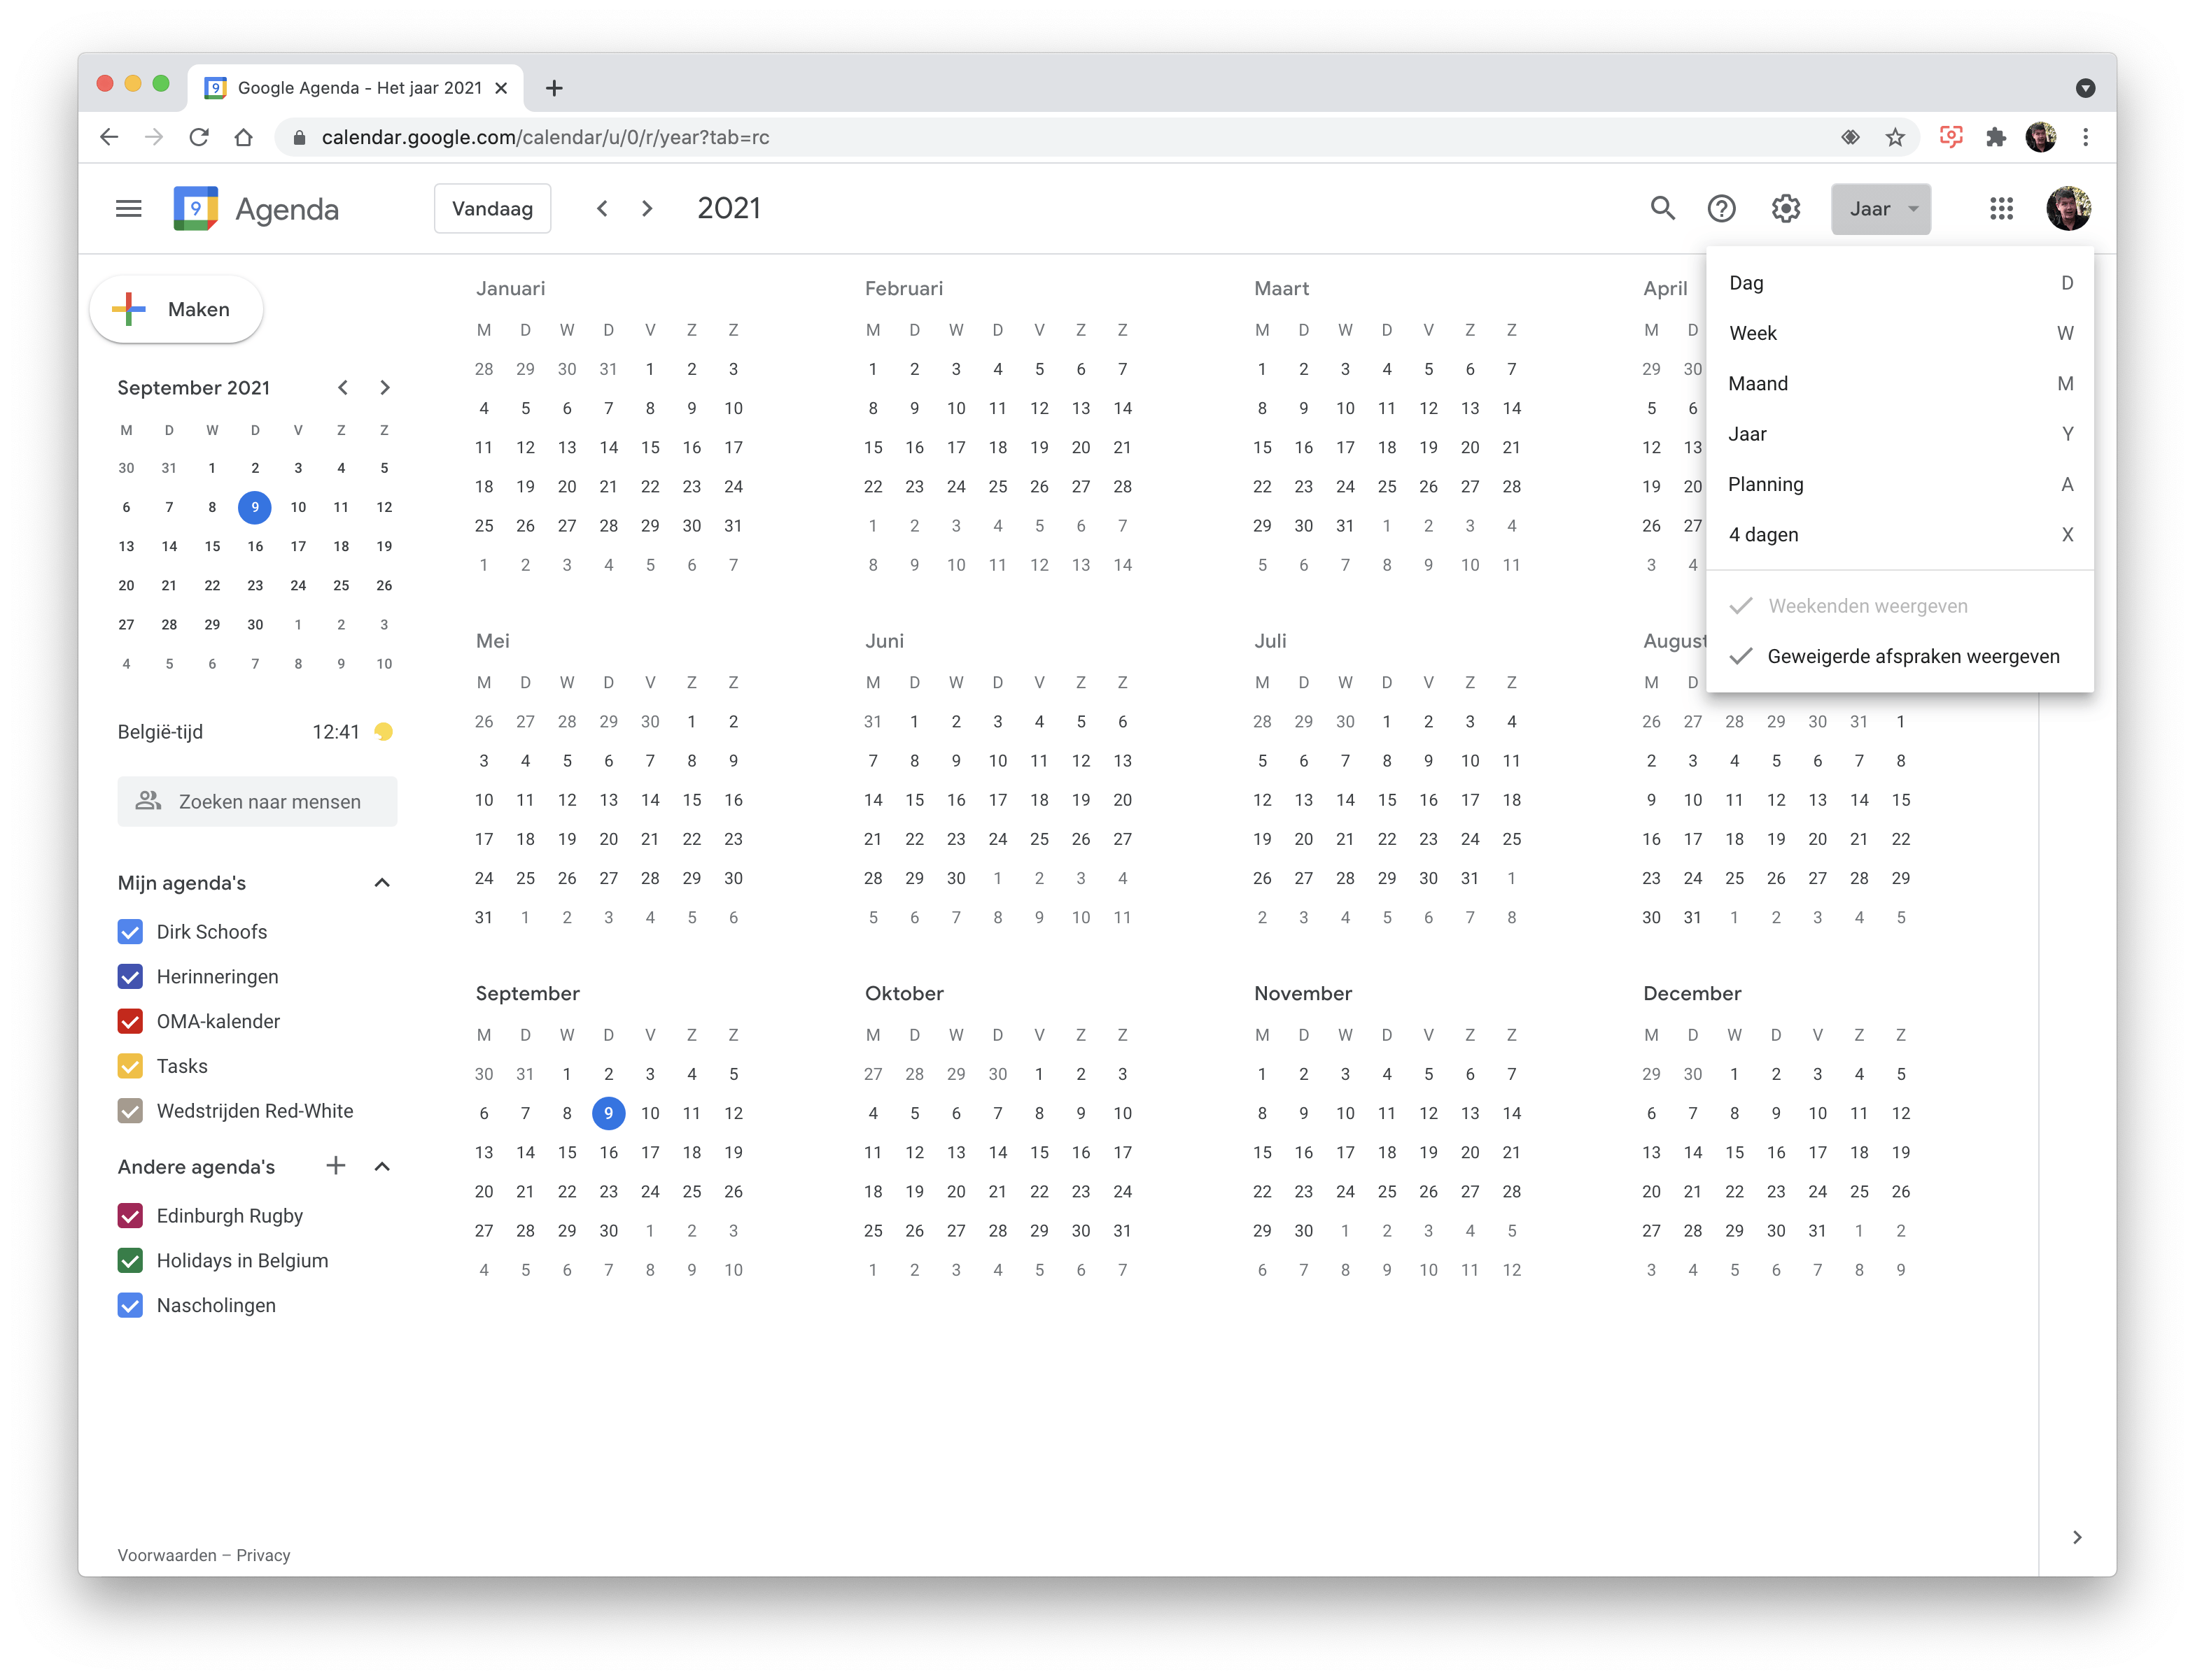
Task: Go to next year with arrow
Action: tap(647, 208)
